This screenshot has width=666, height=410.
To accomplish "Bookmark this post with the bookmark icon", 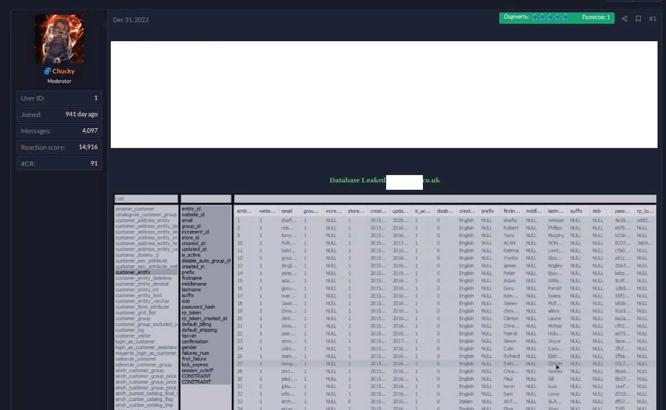I will [638, 19].
